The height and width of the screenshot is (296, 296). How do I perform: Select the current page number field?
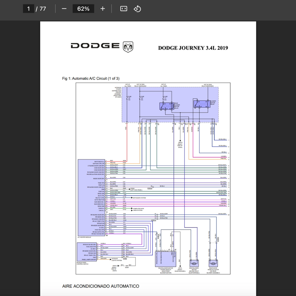(x=29, y=9)
